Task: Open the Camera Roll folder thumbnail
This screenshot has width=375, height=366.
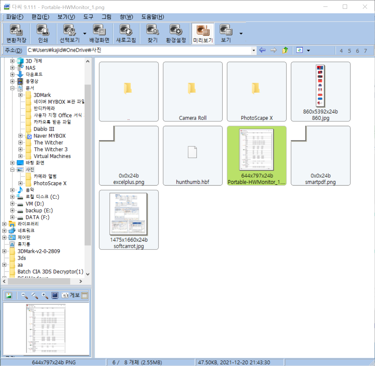Action: tap(193, 92)
